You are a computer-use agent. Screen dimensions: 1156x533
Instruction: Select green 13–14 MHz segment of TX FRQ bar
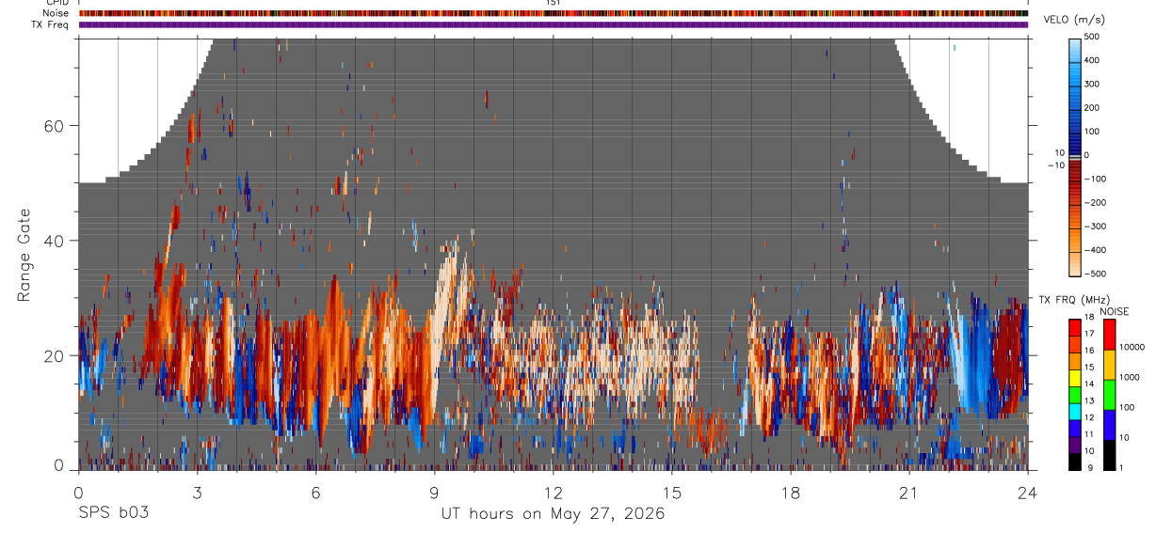coord(1075,395)
